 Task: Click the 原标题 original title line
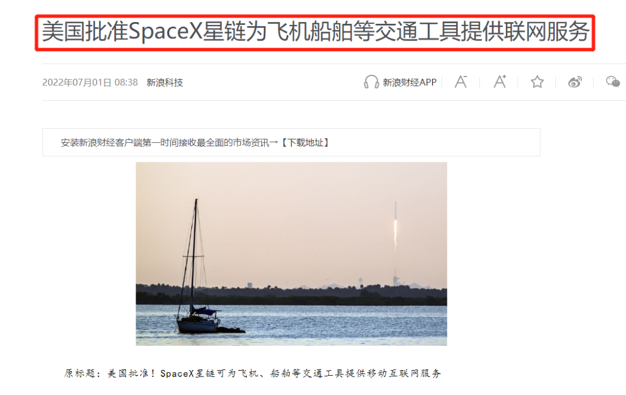point(252,374)
